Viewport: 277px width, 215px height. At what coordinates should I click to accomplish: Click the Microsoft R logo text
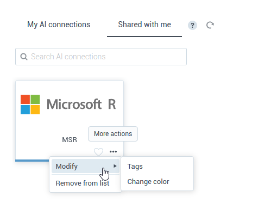coord(81,104)
